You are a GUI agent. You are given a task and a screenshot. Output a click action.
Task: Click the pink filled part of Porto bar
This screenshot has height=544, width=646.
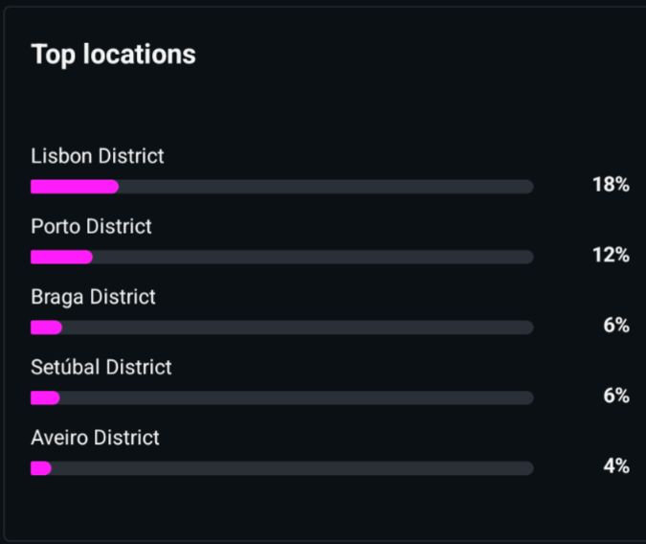tap(61, 257)
